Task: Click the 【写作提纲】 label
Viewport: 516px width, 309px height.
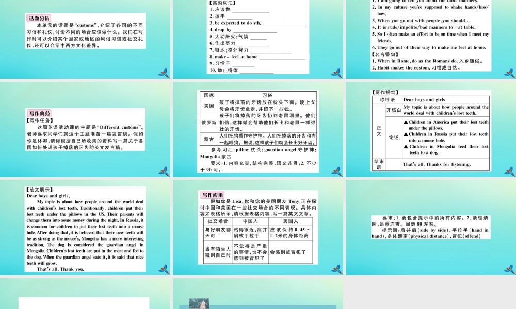Action: pyautogui.click(x=385, y=92)
